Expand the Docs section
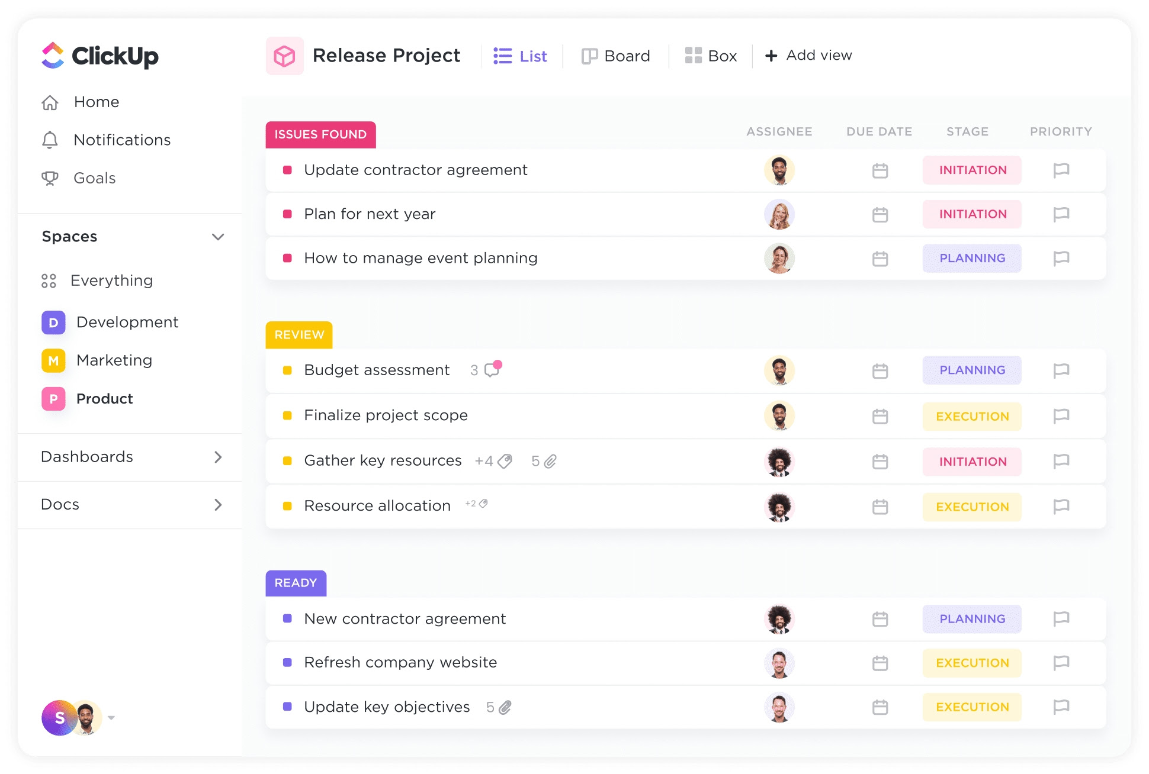This screenshot has height=774, width=1149. pyautogui.click(x=218, y=505)
